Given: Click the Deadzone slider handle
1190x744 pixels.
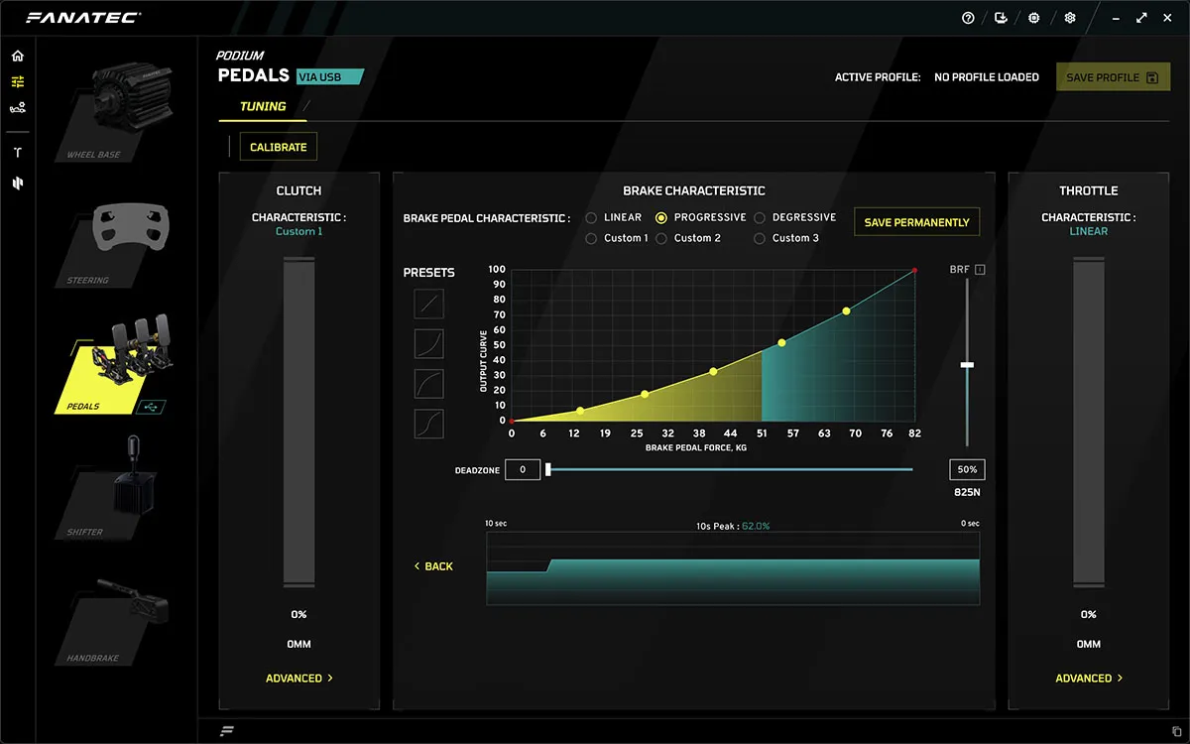Looking at the screenshot, I should 548,470.
